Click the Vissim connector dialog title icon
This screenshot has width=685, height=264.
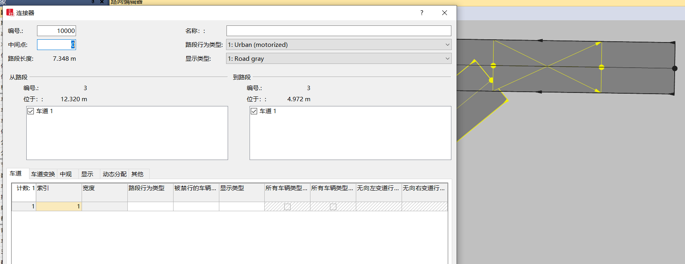10,13
